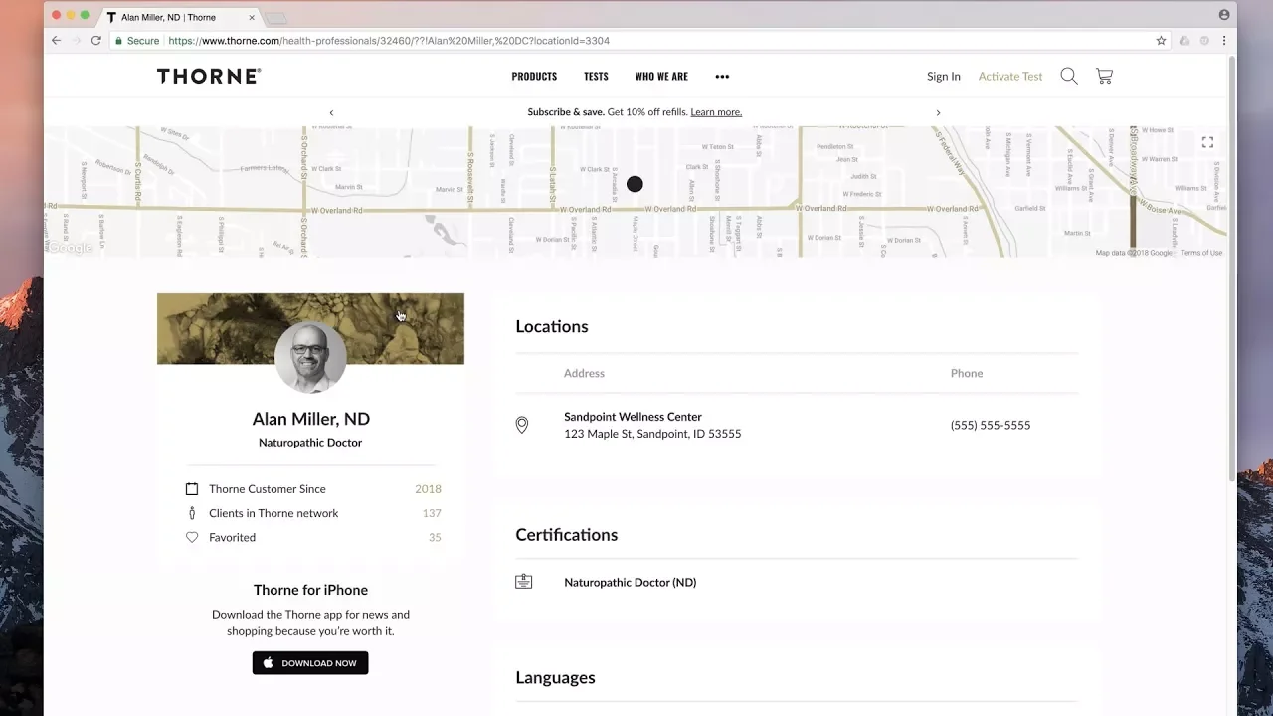Click the person icon beside Clients in Thorne network
This screenshot has height=716, width=1273.
[192, 513]
